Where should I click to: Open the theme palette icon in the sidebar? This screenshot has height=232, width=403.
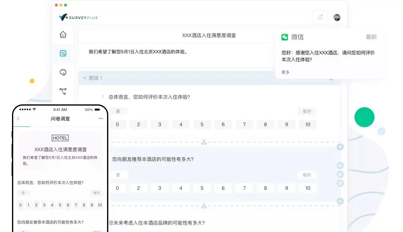[63, 72]
